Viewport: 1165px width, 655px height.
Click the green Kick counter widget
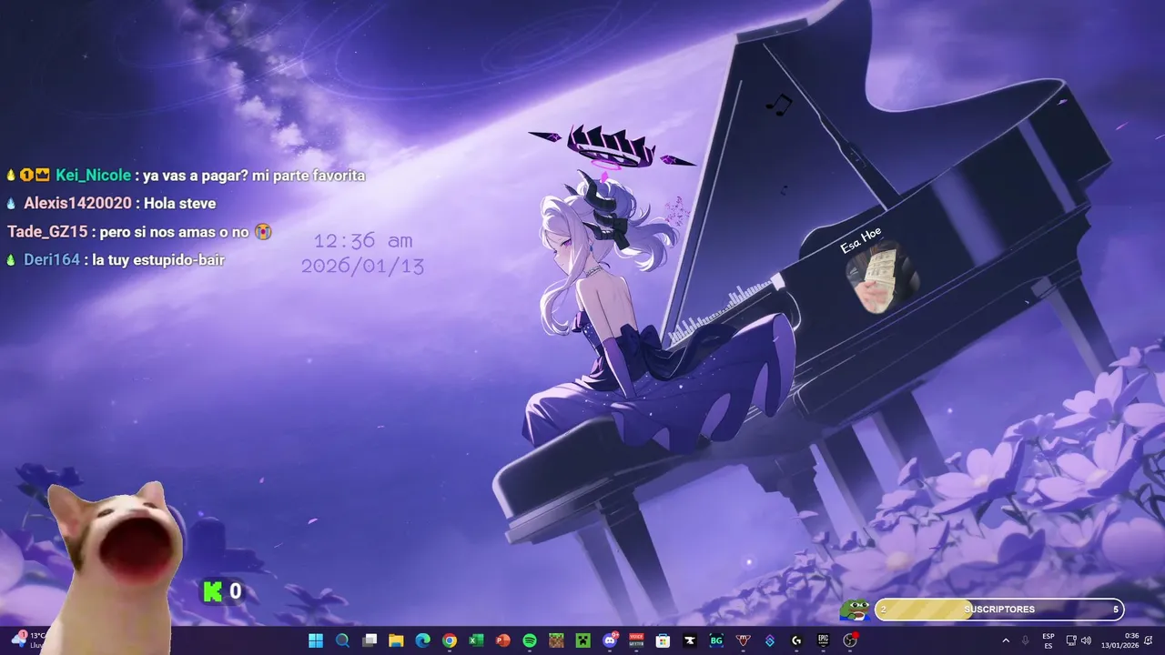click(x=222, y=592)
